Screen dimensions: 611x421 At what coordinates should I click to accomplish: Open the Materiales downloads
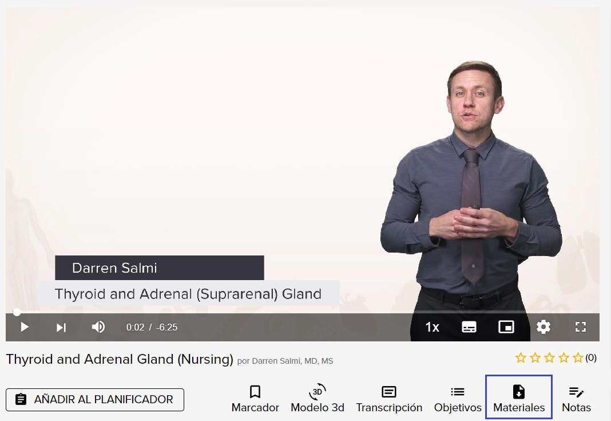519,397
